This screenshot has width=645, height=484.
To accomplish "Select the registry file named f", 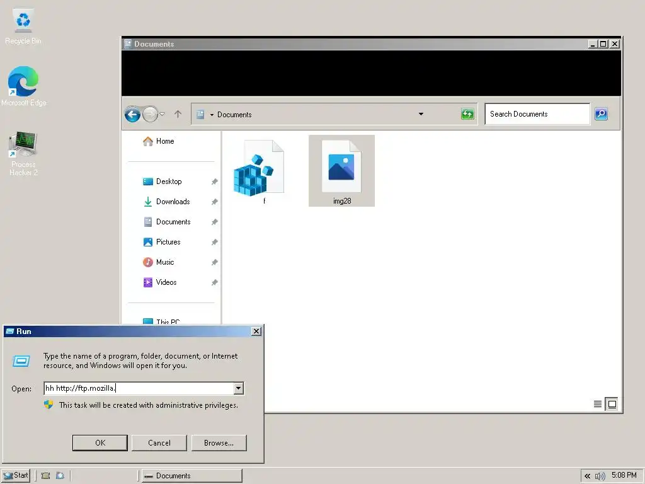I will (259, 172).
